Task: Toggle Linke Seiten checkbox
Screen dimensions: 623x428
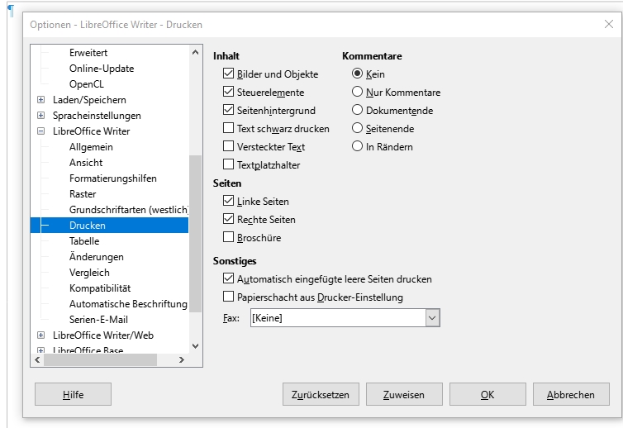Action: click(228, 201)
